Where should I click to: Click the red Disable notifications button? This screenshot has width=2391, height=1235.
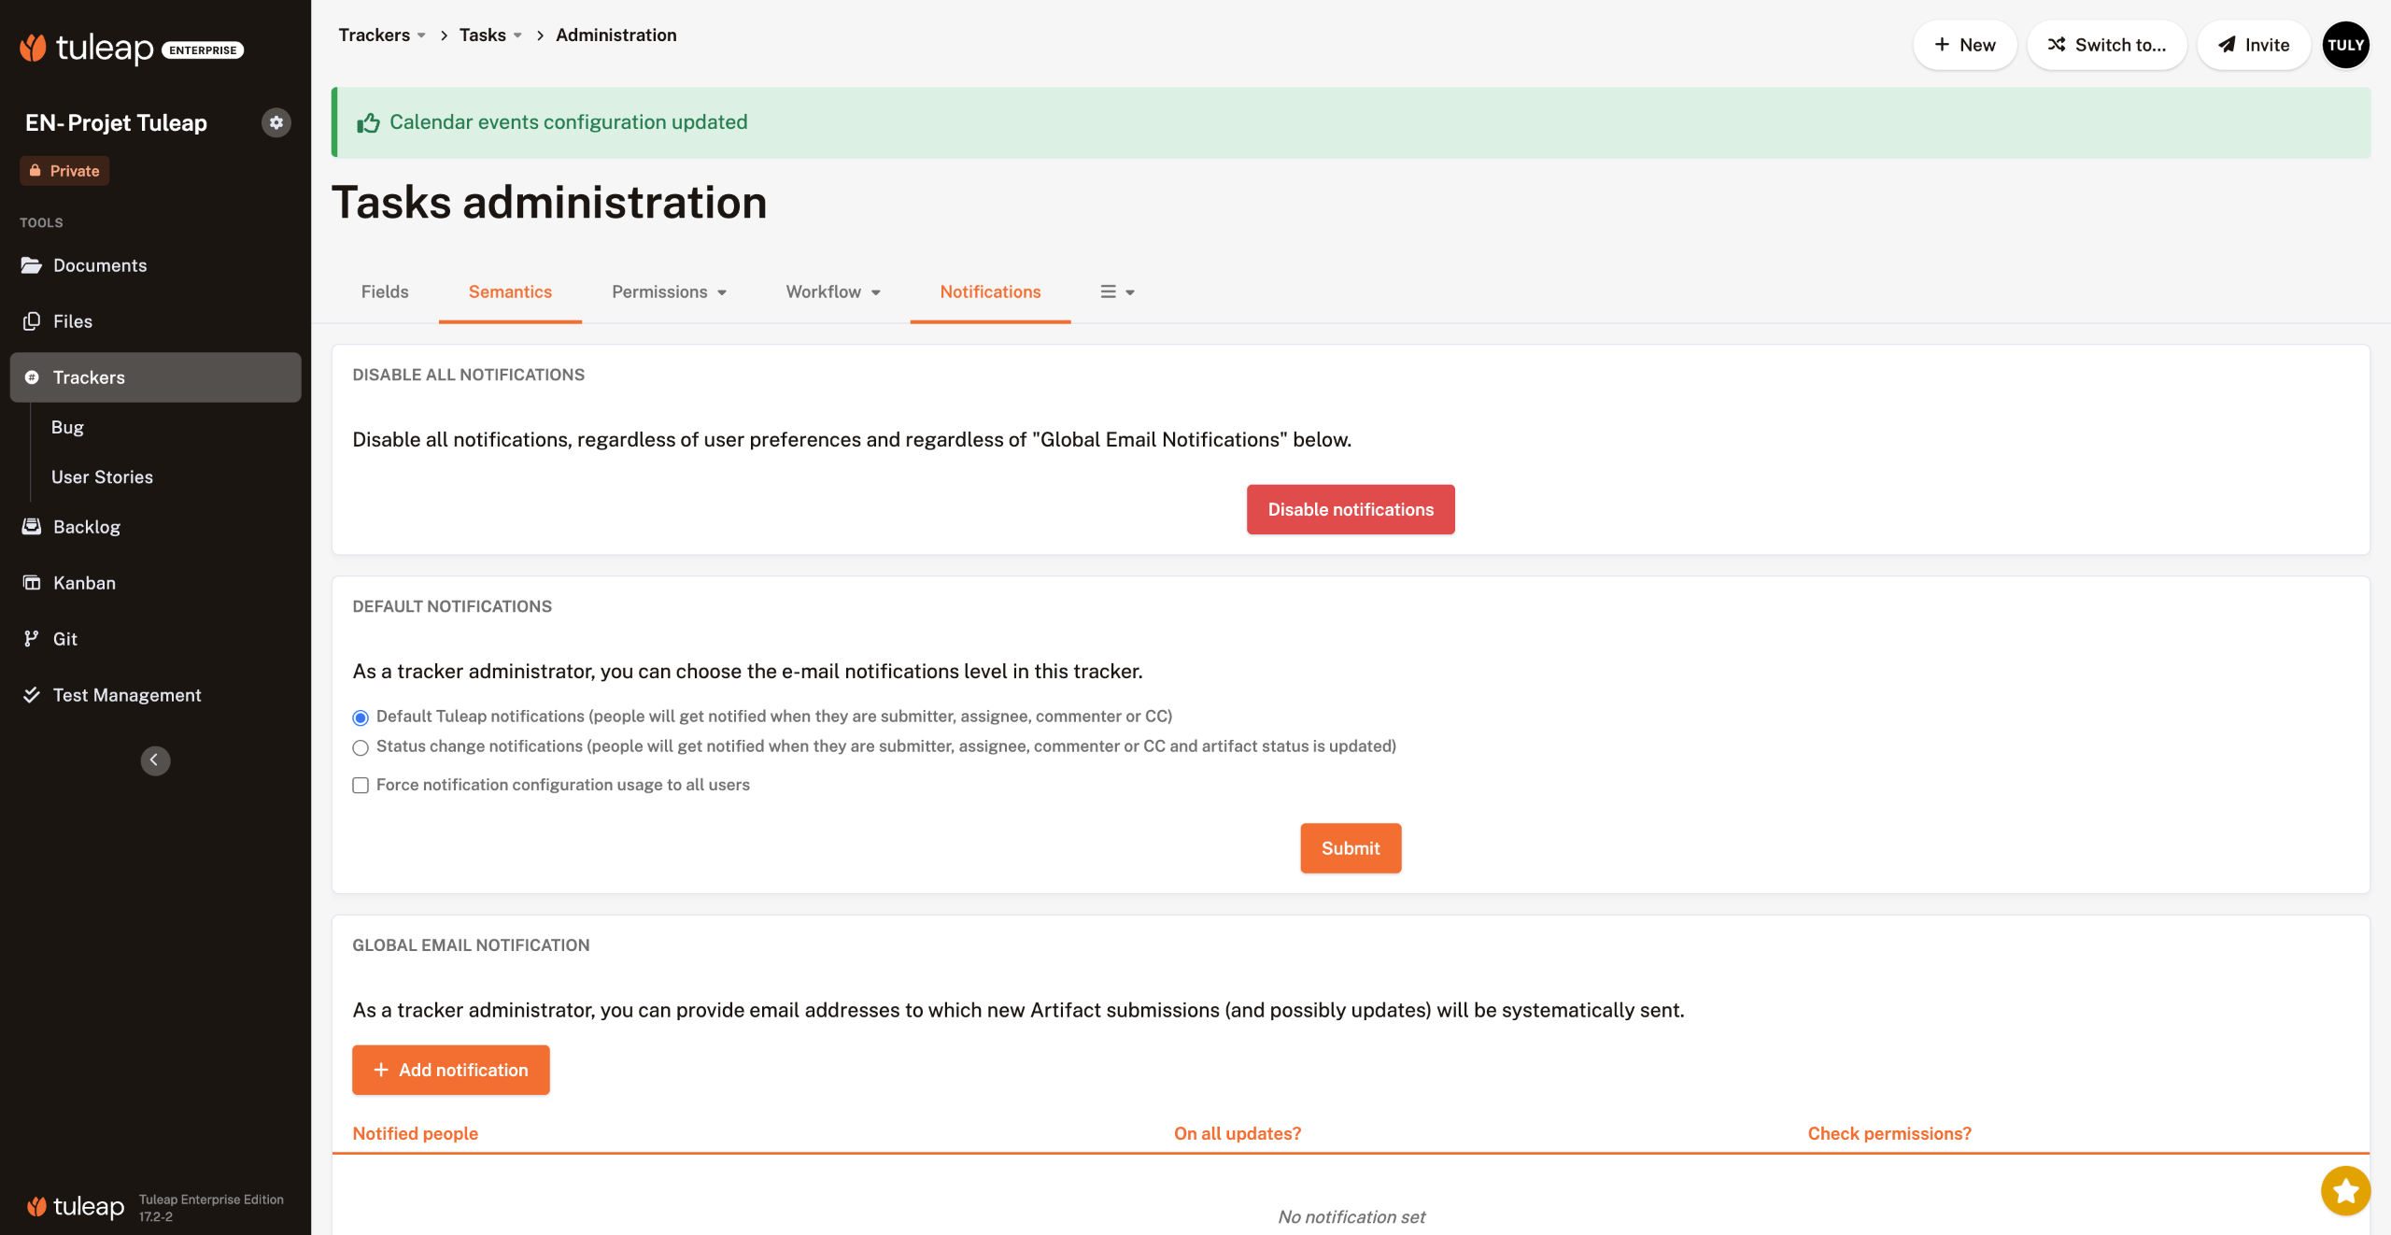coord(1351,510)
